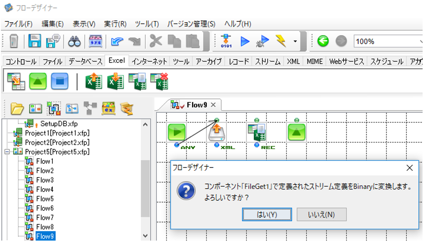
Task: Select Flow8 in the project tree
Action: pyautogui.click(x=45, y=227)
